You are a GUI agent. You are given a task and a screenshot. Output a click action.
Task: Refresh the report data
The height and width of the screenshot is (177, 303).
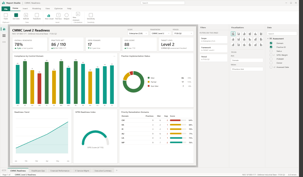26,15
